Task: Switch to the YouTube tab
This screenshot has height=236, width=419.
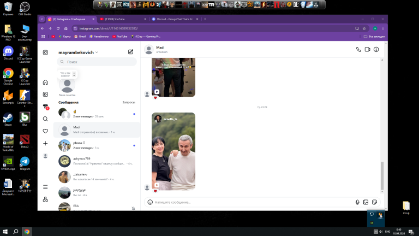Action: tap(122, 19)
